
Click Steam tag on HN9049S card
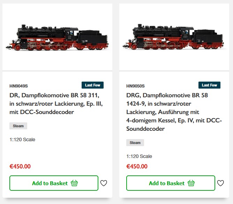18,126
